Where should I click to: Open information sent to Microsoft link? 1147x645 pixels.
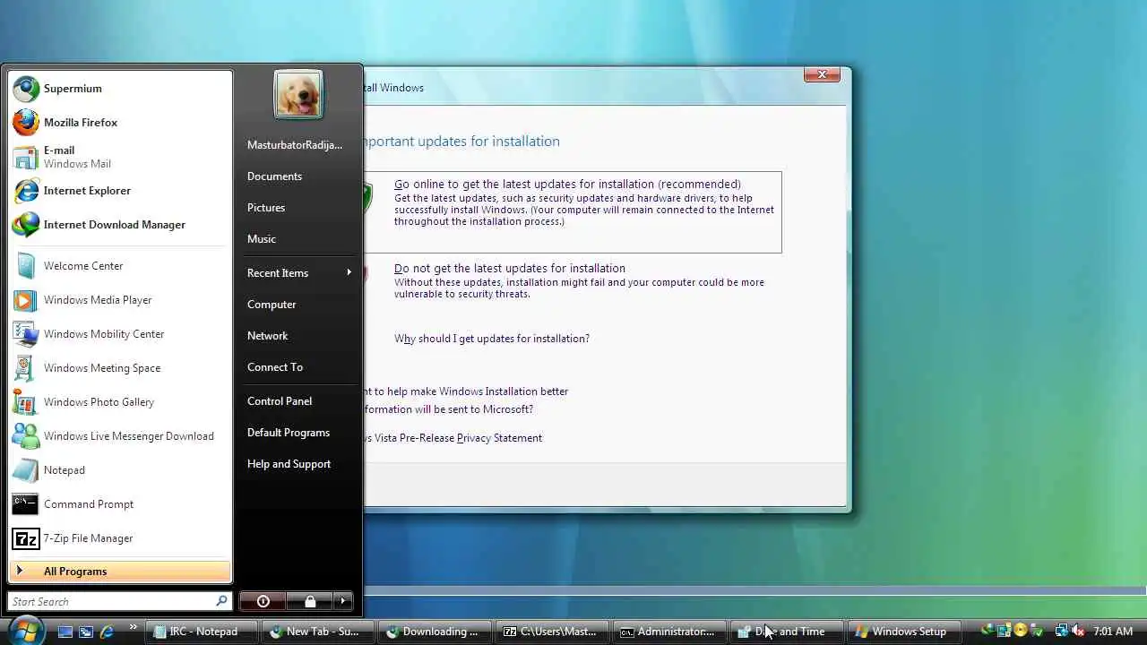click(x=448, y=409)
